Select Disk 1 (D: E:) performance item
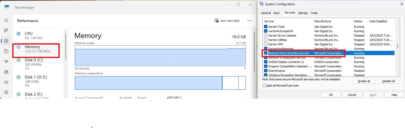The height and width of the screenshot is (128, 405). [x=39, y=81]
